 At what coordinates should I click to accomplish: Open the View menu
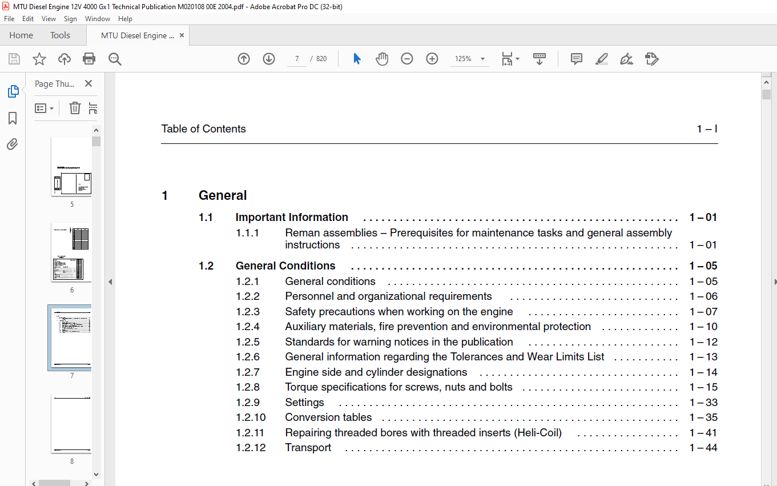49,19
